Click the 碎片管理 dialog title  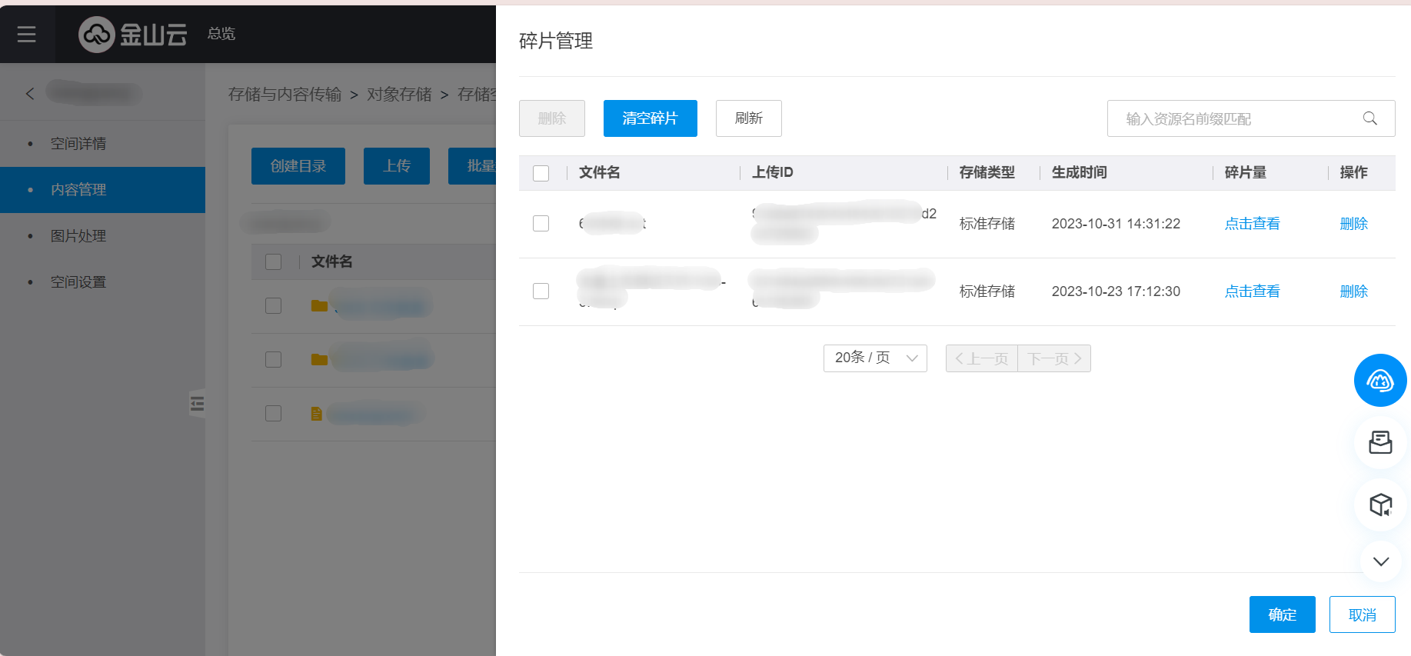pos(556,41)
